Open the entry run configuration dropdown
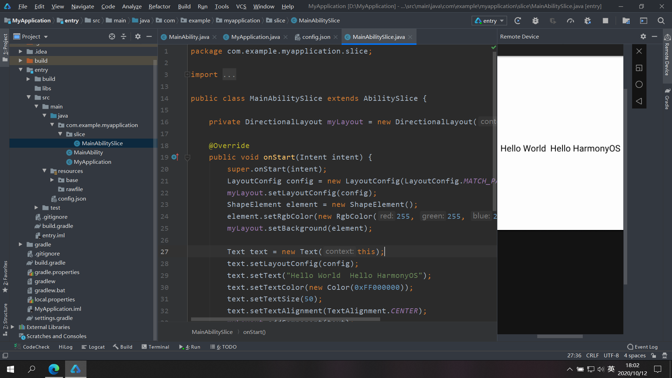Viewport: 672px width, 378px height. 489,21
